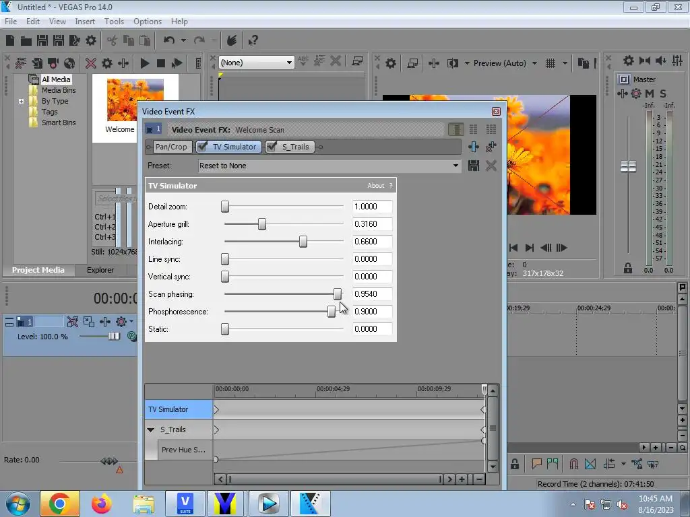Image resolution: width=690 pixels, height=517 pixels.
Task: Open the dropdown arrow beside the track 1 gear icon
Action: coord(131,321)
